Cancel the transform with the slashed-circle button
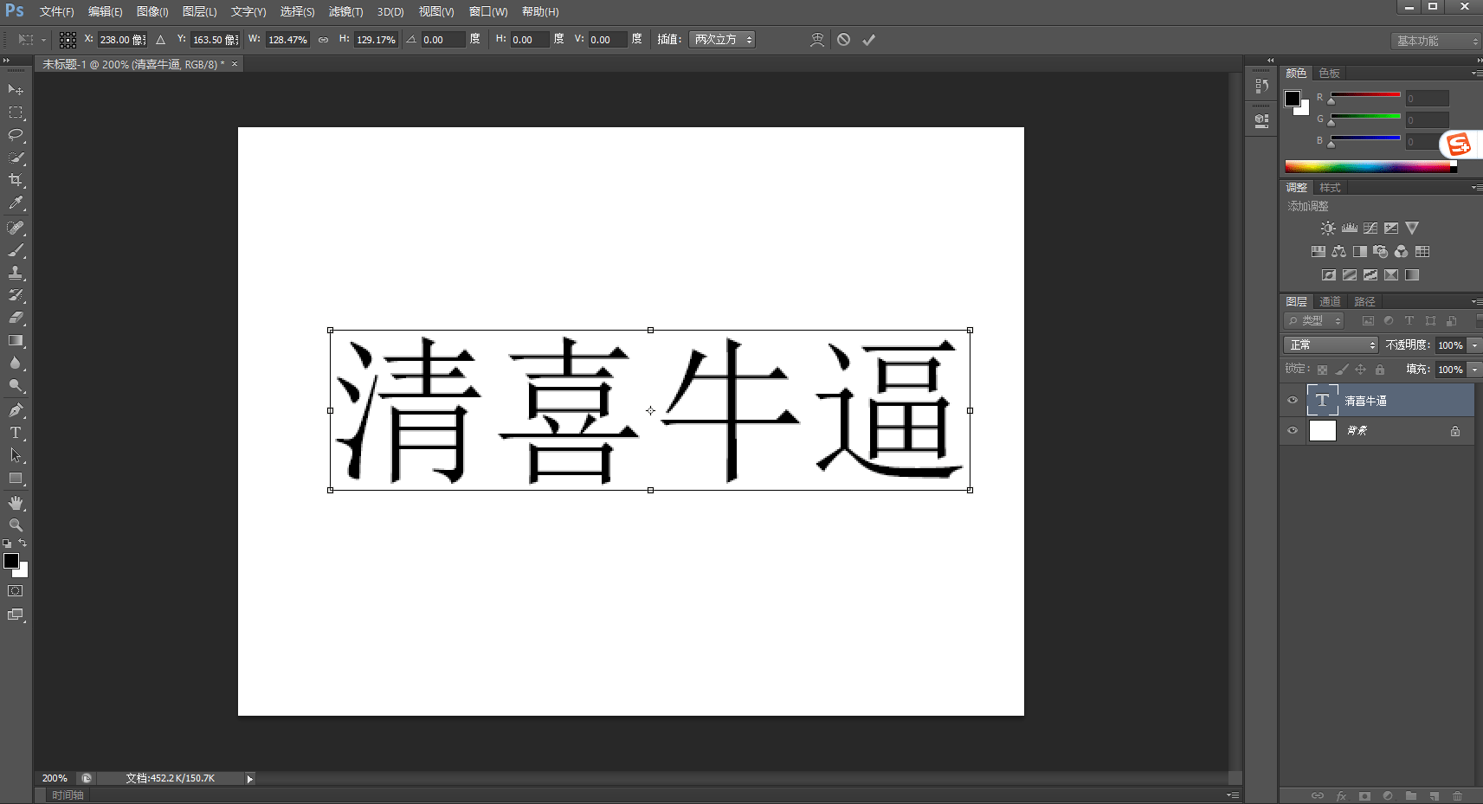Viewport: 1483px width, 804px height. (844, 39)
